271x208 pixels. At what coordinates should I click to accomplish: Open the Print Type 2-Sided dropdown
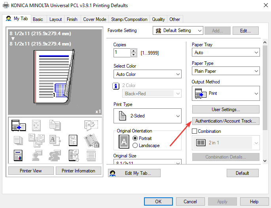pyautogui.click(x=147, y=116)
